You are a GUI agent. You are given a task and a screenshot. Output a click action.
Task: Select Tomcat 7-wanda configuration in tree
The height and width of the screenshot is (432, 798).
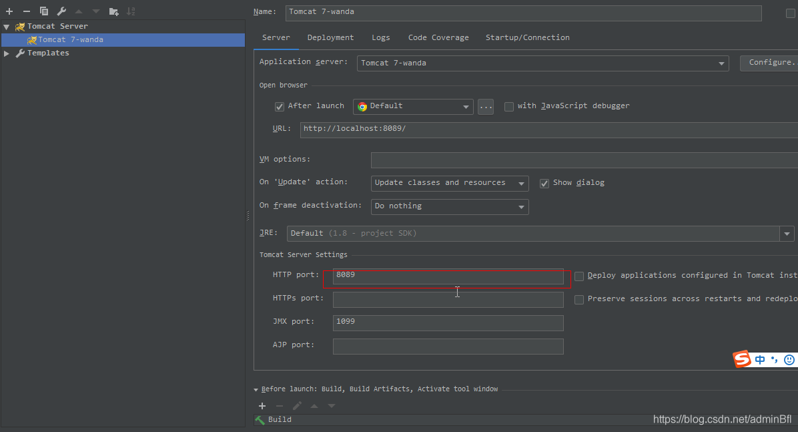(123, 40)
